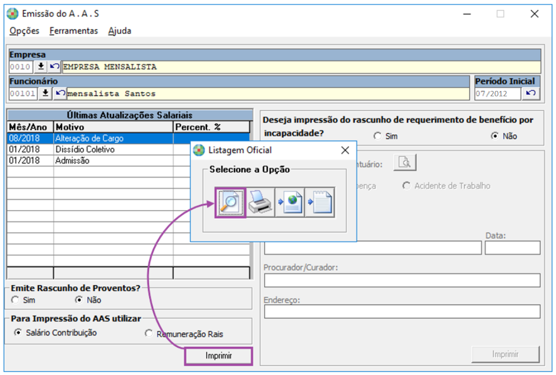Click the Funcionário undo arrow icon

[60, 94]
